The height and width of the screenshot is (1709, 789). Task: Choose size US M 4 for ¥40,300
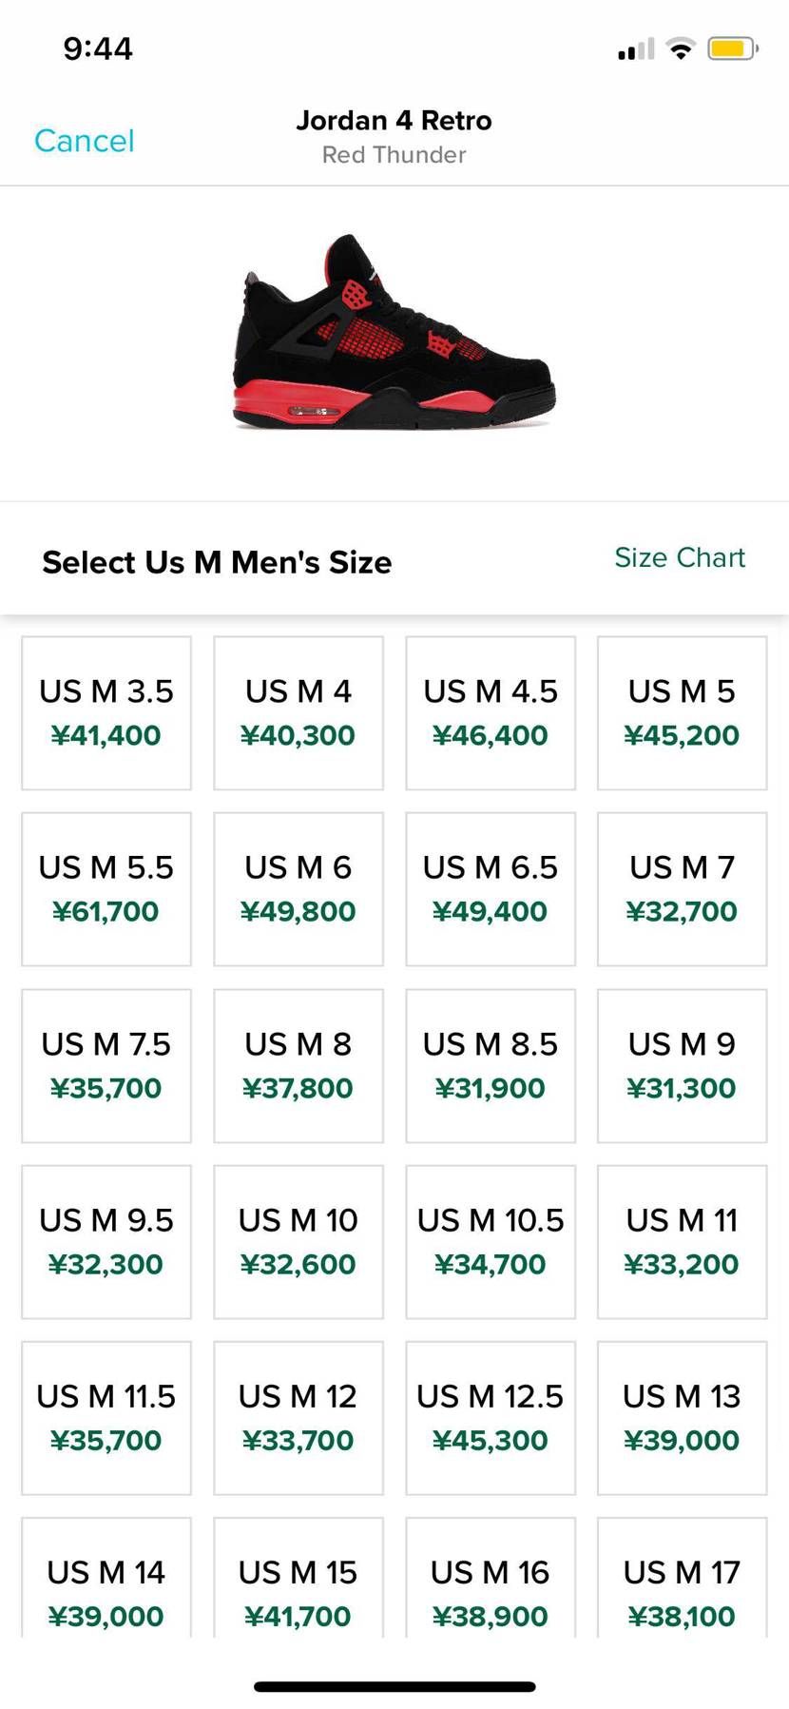pyautogui.click(x=298, y=713)
